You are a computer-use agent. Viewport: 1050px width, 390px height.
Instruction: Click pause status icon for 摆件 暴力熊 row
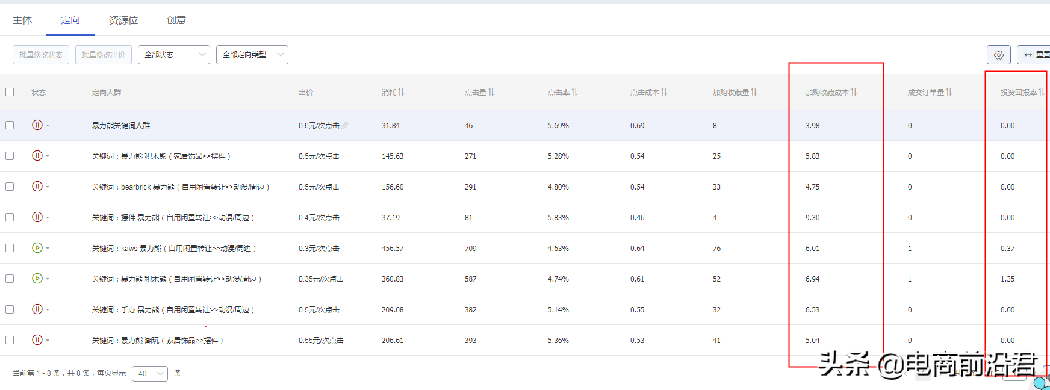tap(37, 217)
